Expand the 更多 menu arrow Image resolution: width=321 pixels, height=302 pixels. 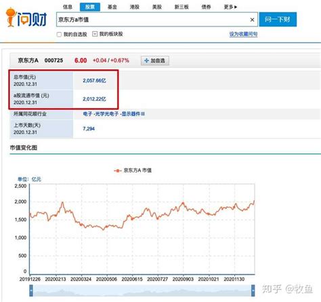[x=236, y=7]
